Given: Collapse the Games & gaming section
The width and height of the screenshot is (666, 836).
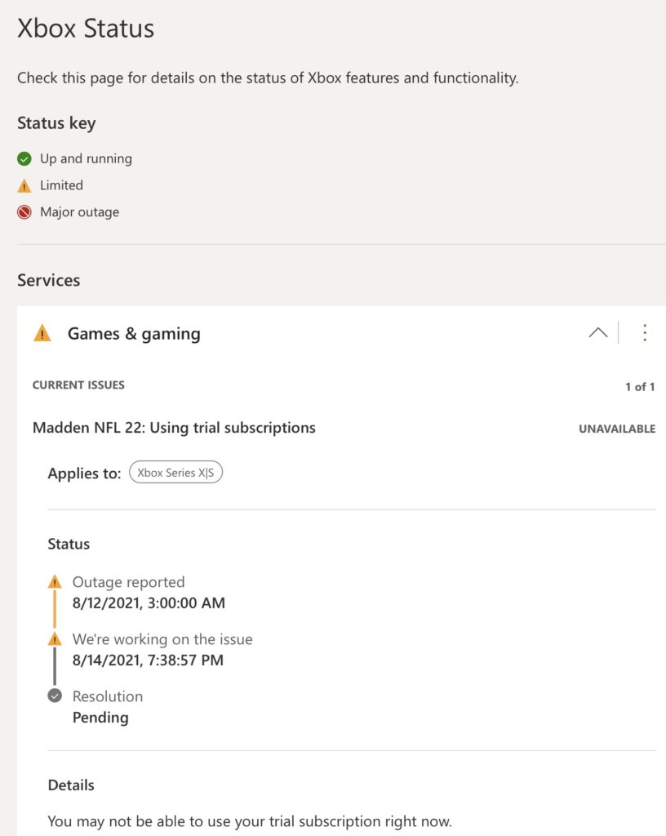Looking at the screenshot, I should (x=598, y=333).
